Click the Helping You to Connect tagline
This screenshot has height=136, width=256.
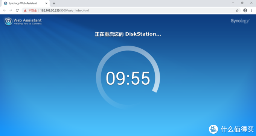coord(27,24)
